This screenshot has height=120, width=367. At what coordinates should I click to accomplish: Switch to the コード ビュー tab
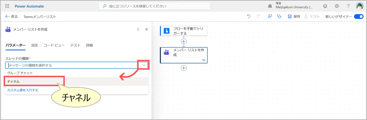pyautogui.click(x=54, y=45)
